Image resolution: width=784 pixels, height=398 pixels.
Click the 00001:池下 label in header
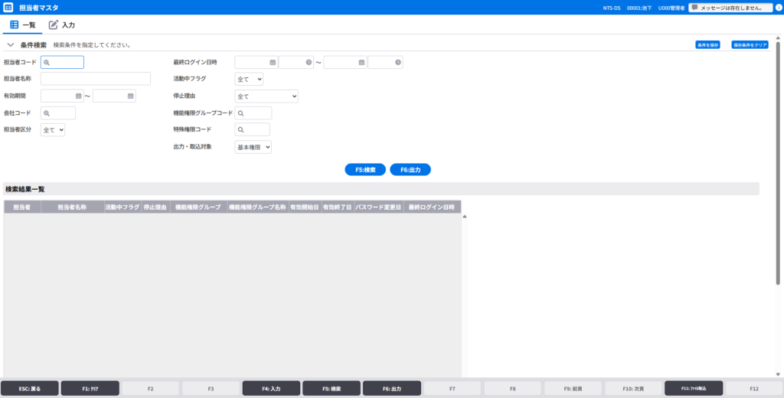pyautogui.click(x=639, y=8)
